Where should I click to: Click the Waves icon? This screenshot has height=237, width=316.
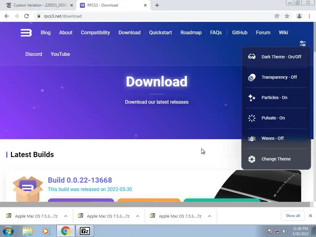pos(252,139)
